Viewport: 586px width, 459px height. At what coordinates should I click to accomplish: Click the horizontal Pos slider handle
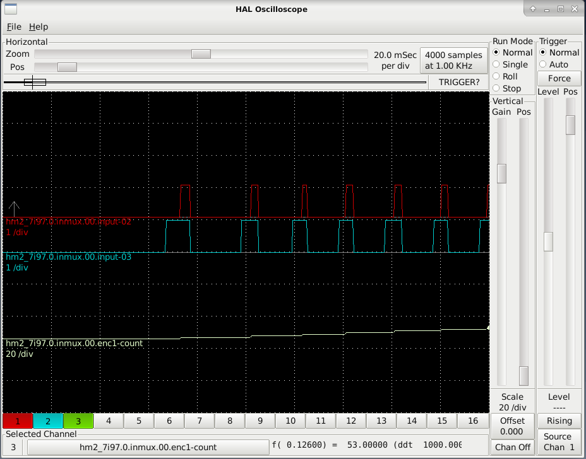[x=68, y=67]
